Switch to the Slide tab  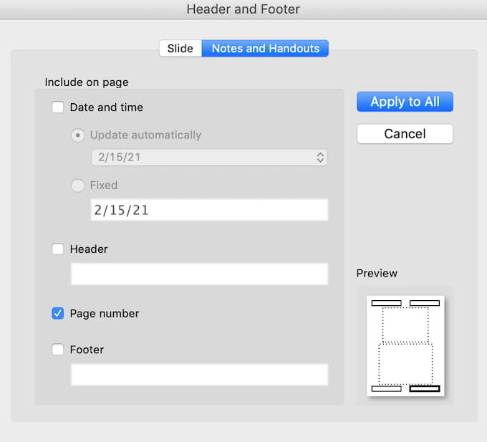(180, 49)
